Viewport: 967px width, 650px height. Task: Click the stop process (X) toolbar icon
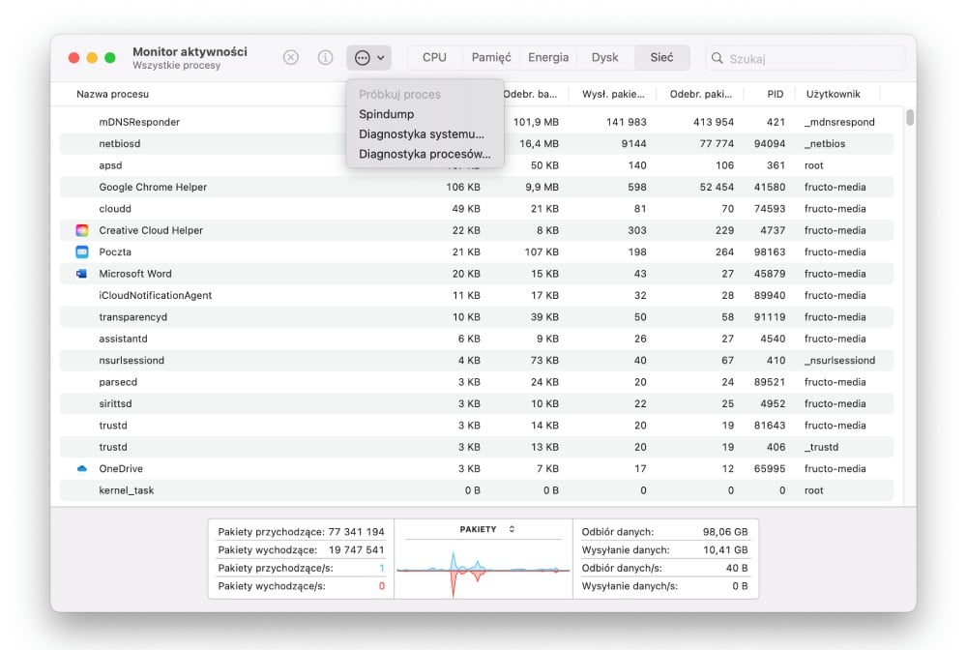tap(290, 57)
